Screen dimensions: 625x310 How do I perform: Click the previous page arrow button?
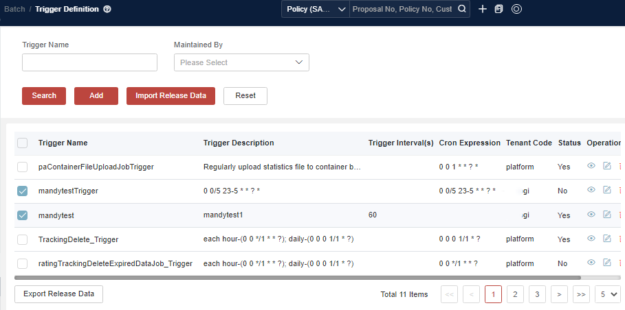coord(471,294)
